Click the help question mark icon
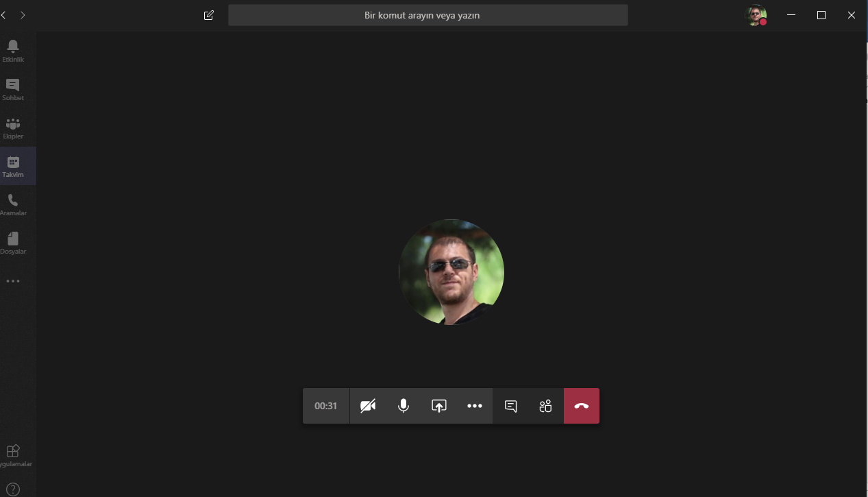Viewport: 868px width, 497px height. coord(12,489)
